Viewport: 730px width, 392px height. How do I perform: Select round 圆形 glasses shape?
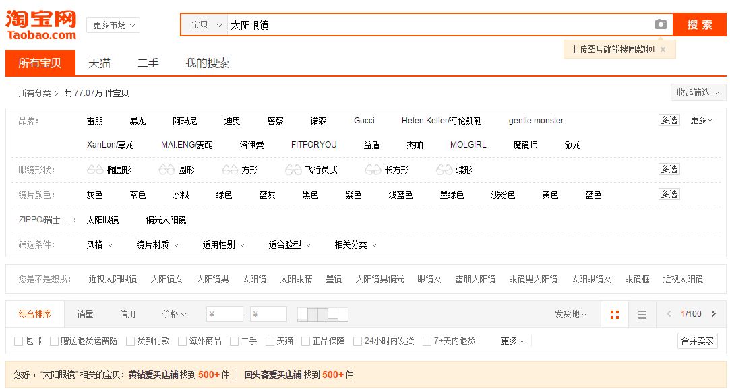point(177,170)
